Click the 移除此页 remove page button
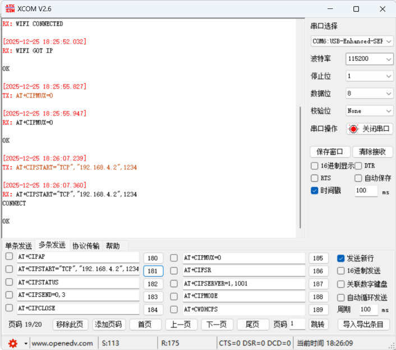Viewport: 396px width, 350px height. point(70,325)
